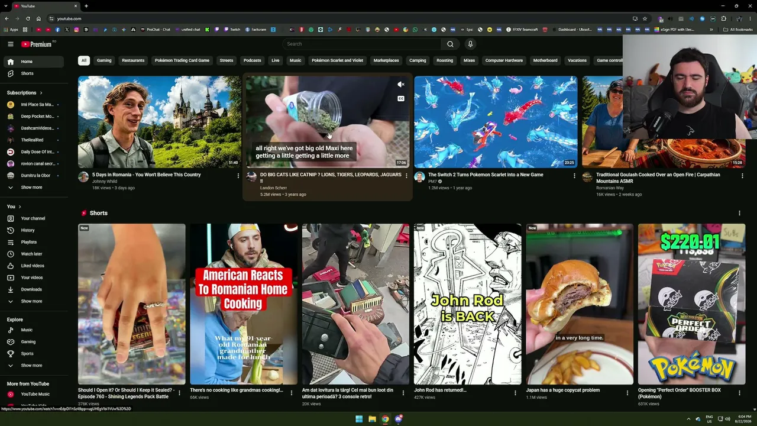Start voice search with the microphone icon
This screenshot has width=757, height=426.
470,44
